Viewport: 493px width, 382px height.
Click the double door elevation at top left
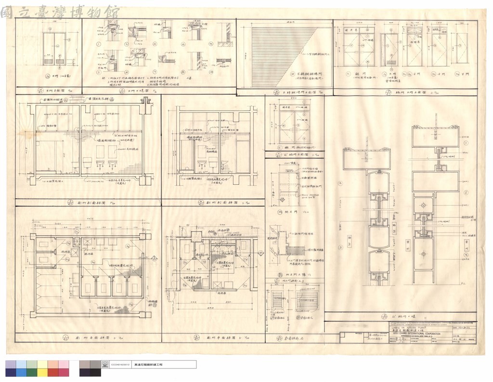coord(54,49)
